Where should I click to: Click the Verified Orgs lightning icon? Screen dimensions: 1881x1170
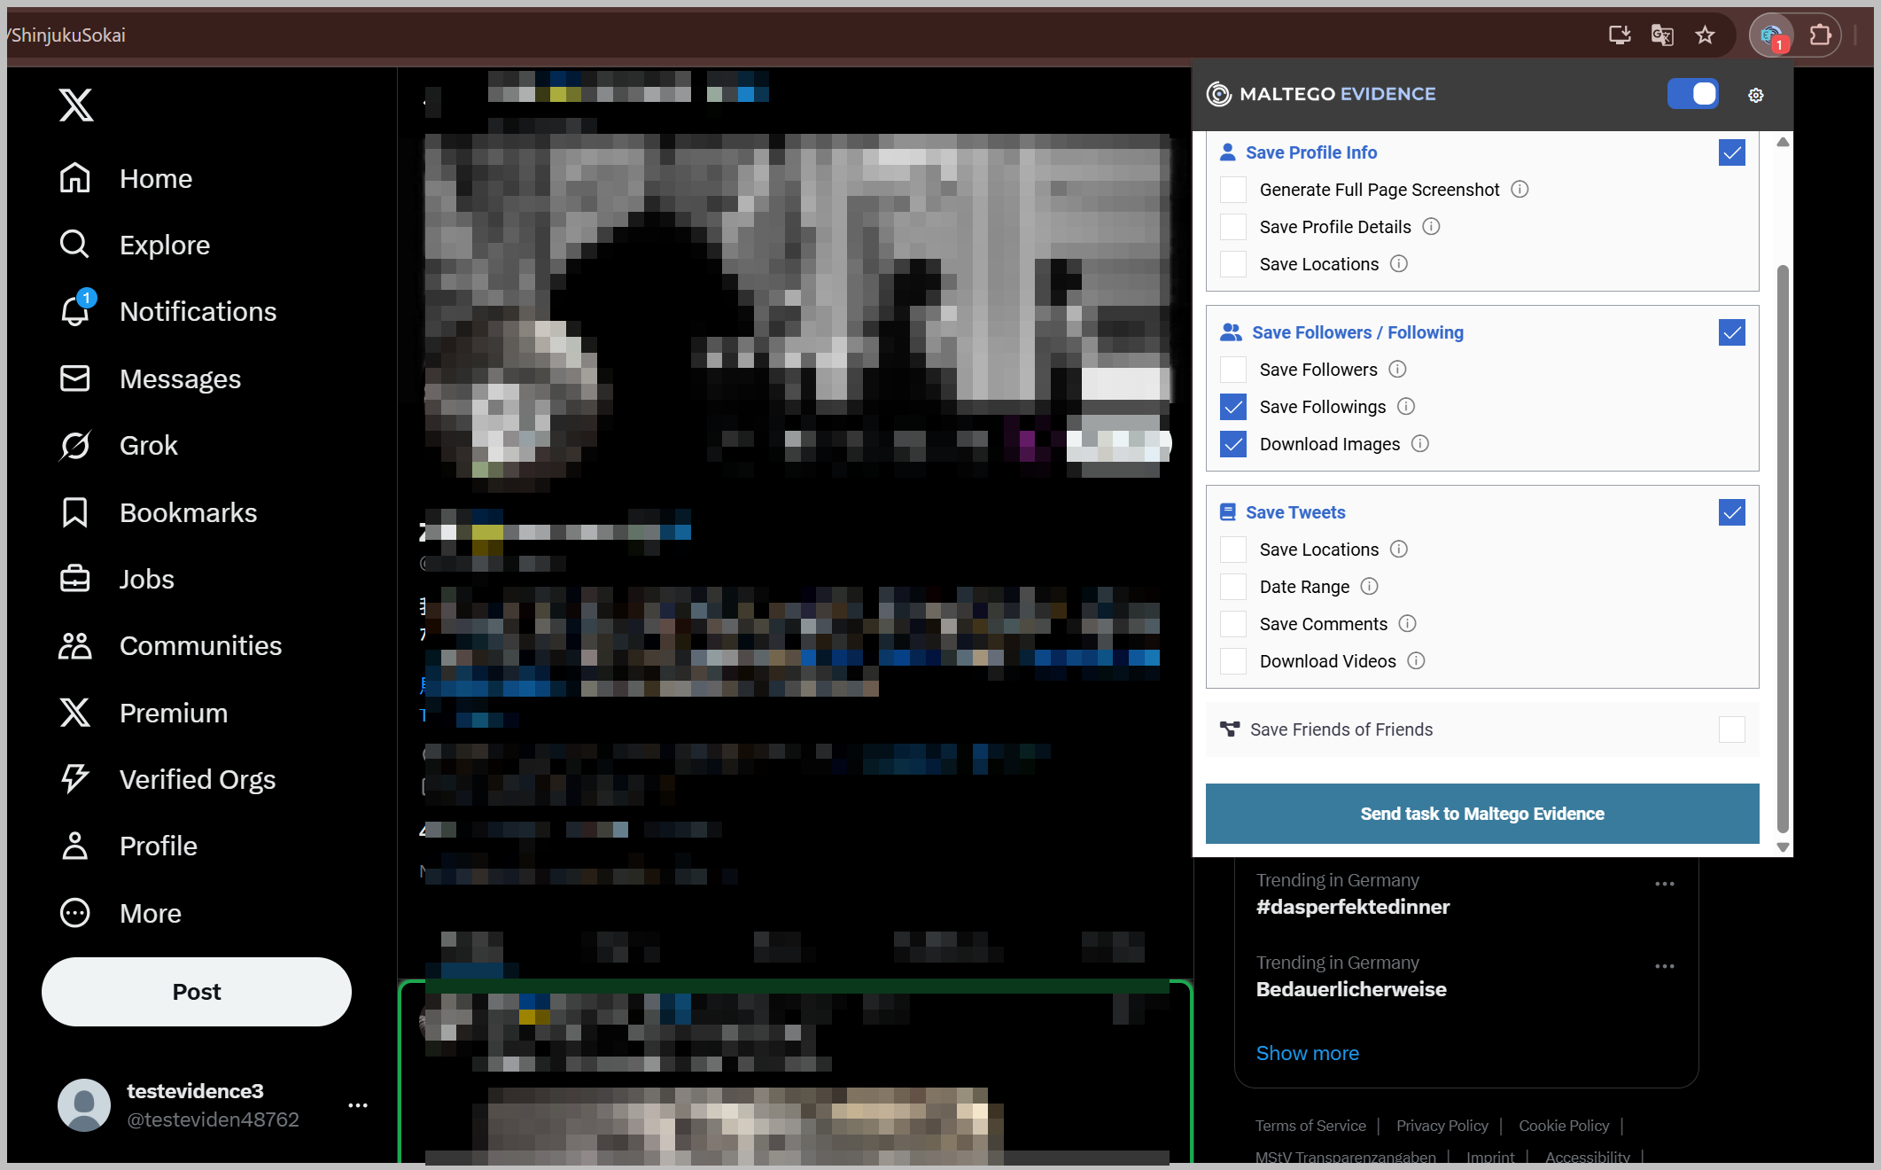pyautogui.click(x=75, y=779)
